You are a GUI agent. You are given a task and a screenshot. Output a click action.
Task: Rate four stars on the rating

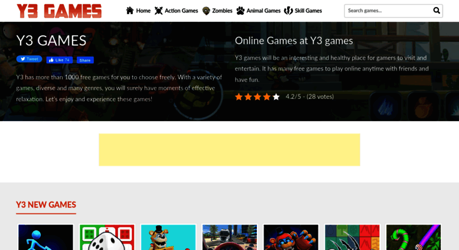266,96
